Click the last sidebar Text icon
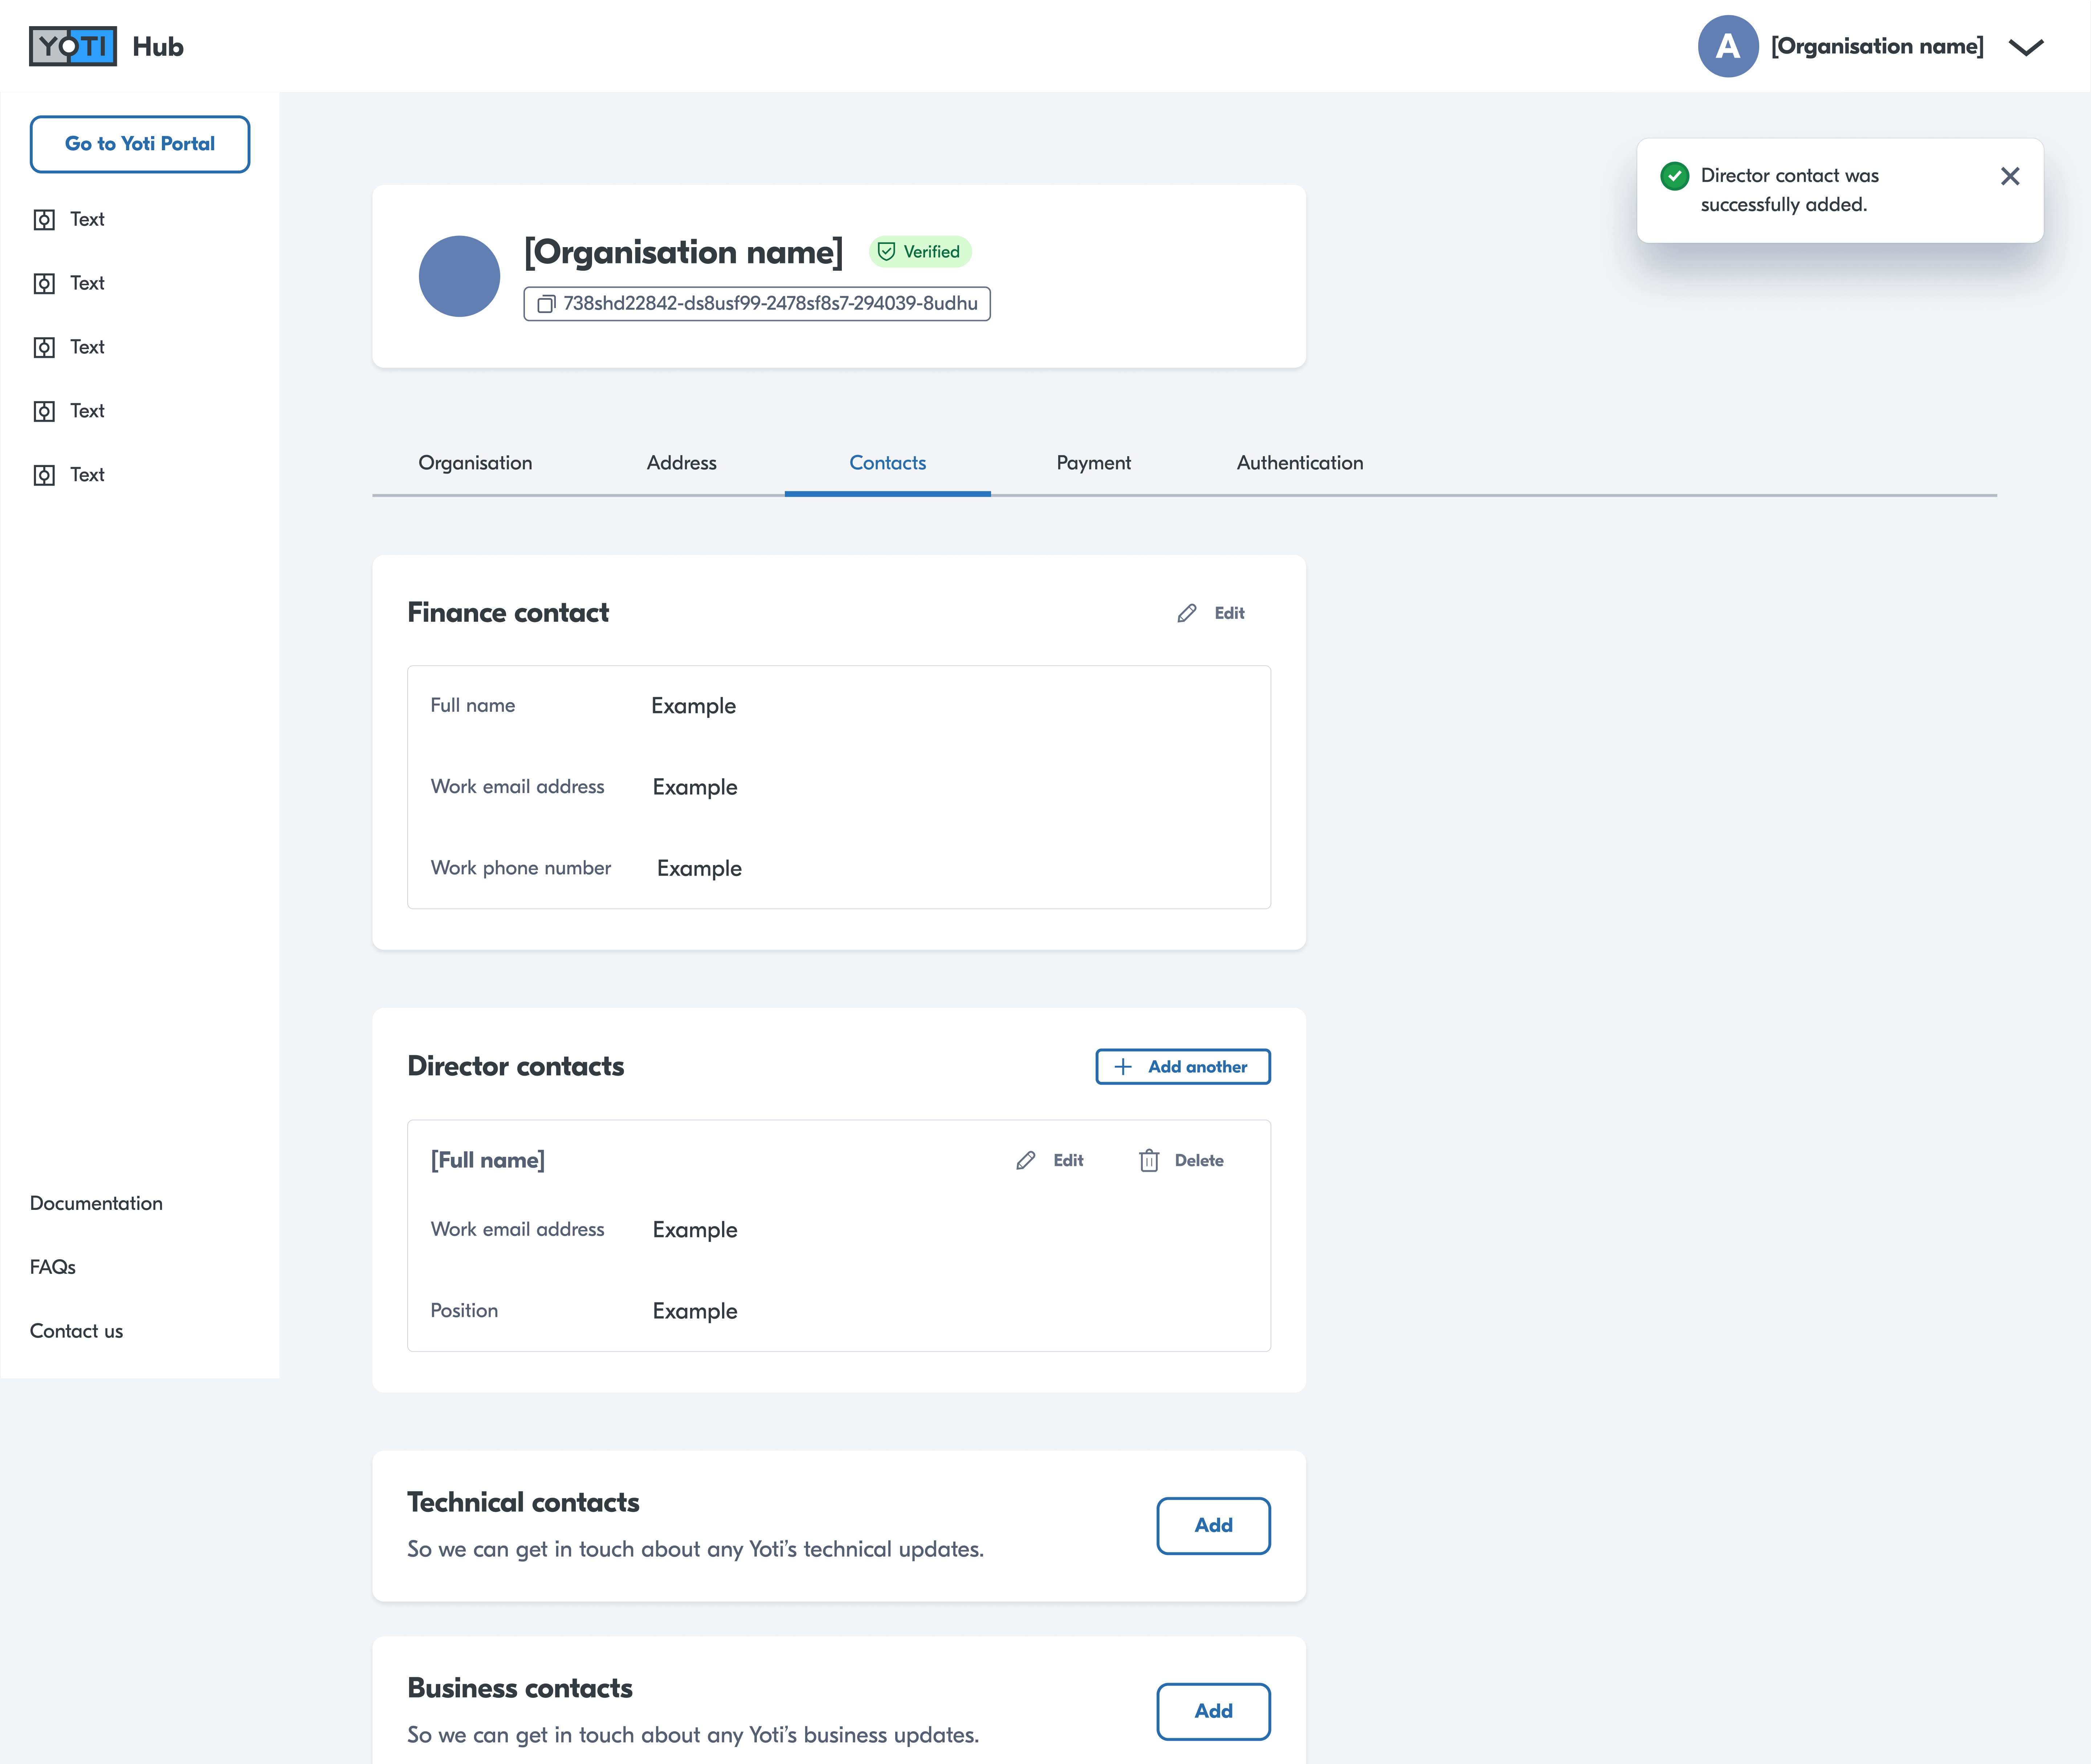2091x1764 pixels. point(44,475)
